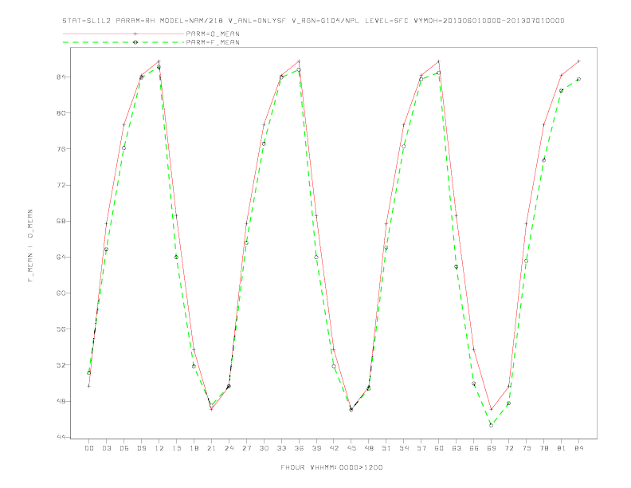Click the green dashed F_MEAN legend line sample
The width and height of the screenshot is (631, 488).
click(x=123, y=42)
